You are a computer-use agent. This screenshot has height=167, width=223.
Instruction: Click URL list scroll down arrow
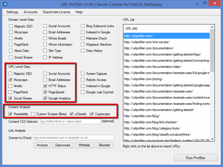click(212, 139)
